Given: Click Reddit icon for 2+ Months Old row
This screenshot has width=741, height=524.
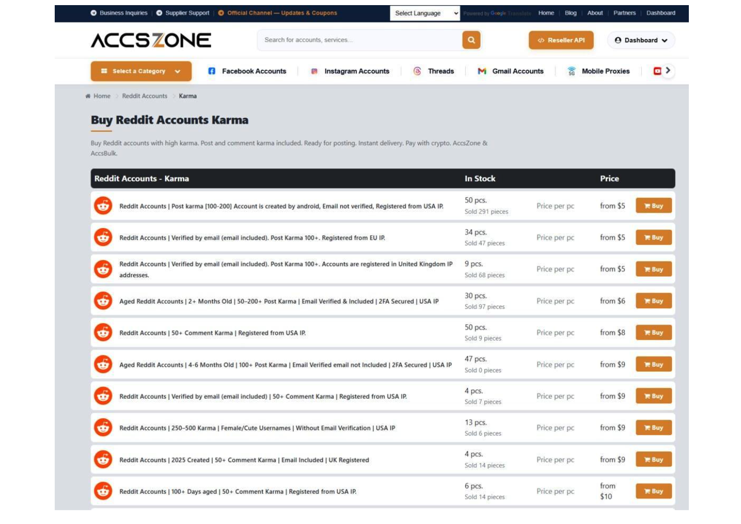Looking at the screenshot, I should click(103, 301).
